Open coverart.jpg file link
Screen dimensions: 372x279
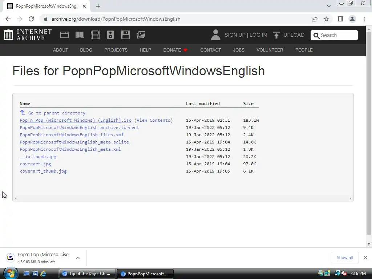35,164
